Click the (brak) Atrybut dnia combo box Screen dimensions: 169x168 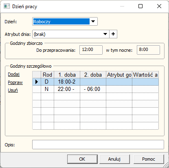[x=70, y=34]
